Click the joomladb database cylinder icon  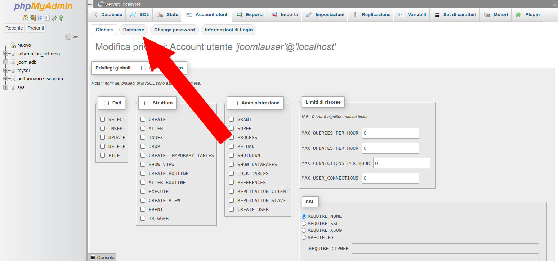13,62
